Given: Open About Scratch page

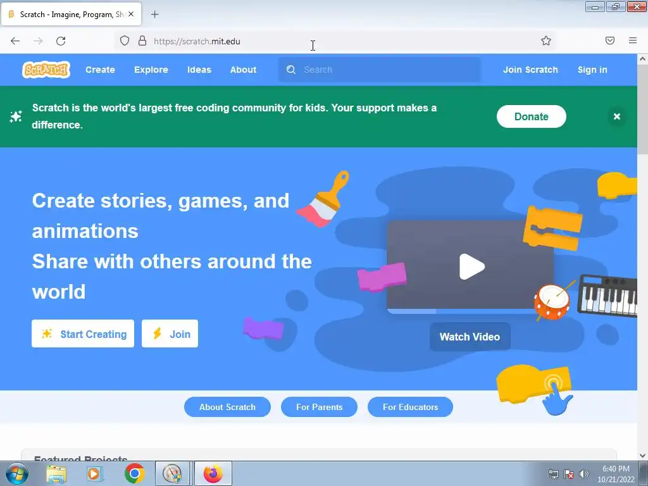Looking at the screenshot, I should 227,407.
